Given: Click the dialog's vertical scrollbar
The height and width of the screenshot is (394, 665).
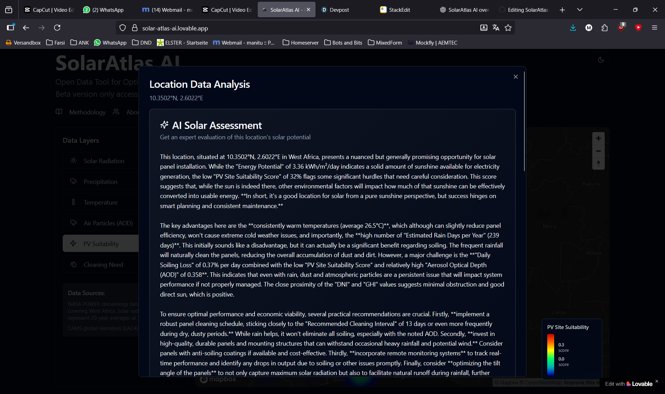Looking at the screenshot, I should (524, 121).
